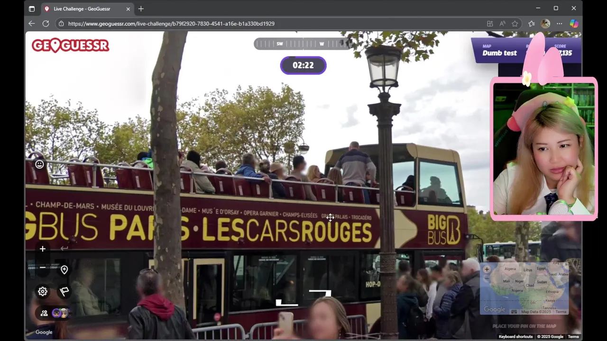
Task: Open the Street View Terms link
Action: 573,337
